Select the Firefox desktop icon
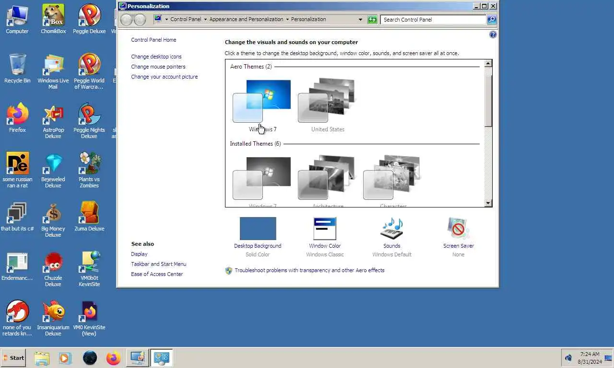This screenshot has height=368, width=614. (17, 117)
